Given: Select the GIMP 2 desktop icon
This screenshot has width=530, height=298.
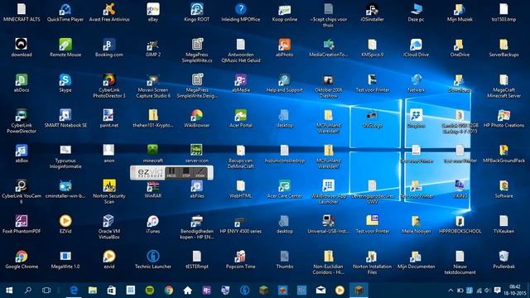Looking at the screenshot, I should [x=152, y=48].
